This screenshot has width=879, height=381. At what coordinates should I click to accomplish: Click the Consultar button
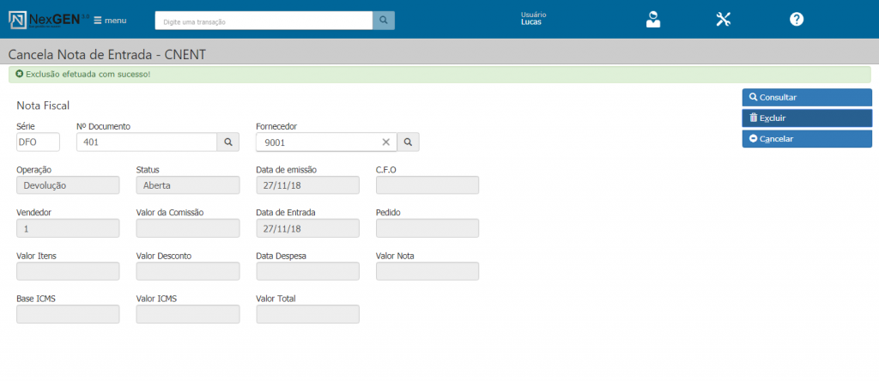coord(806,98)
